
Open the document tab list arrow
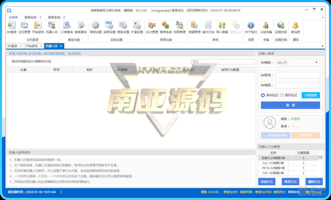pos(323,46)
